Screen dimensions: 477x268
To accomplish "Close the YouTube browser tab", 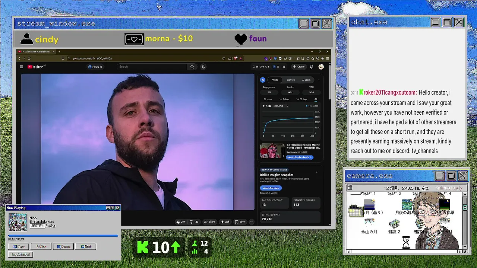I will click(53, 51).
